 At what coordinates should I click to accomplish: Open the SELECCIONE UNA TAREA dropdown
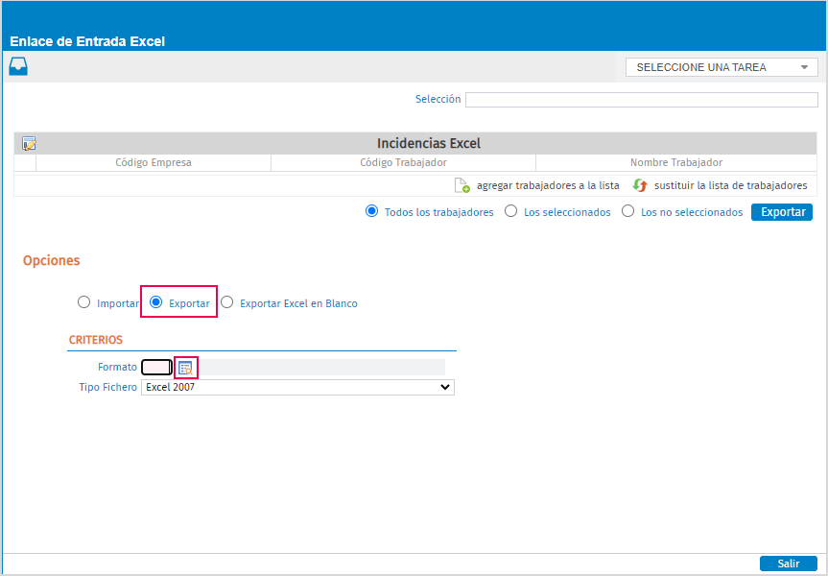click(722, 67)
